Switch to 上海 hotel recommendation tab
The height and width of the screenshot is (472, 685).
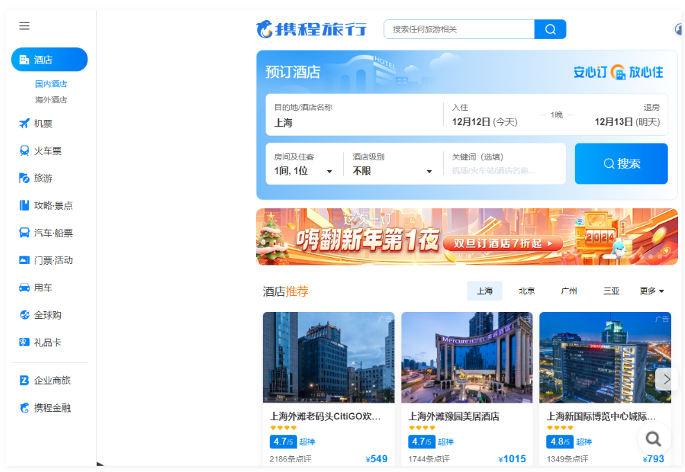(x=485, y=291)
